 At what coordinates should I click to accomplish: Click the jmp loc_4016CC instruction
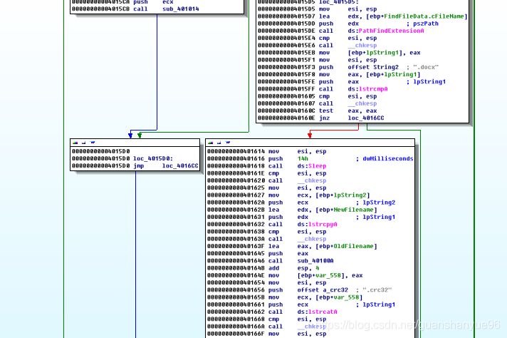coord(166,165)
